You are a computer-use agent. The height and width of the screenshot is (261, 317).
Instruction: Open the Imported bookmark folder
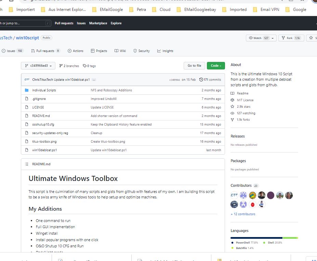coord(234,10)
